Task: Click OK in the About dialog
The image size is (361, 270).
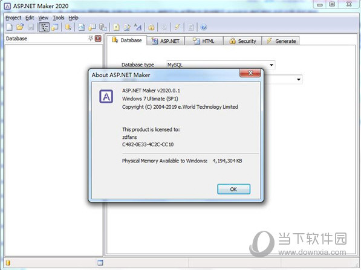Action: coord(233,189)
